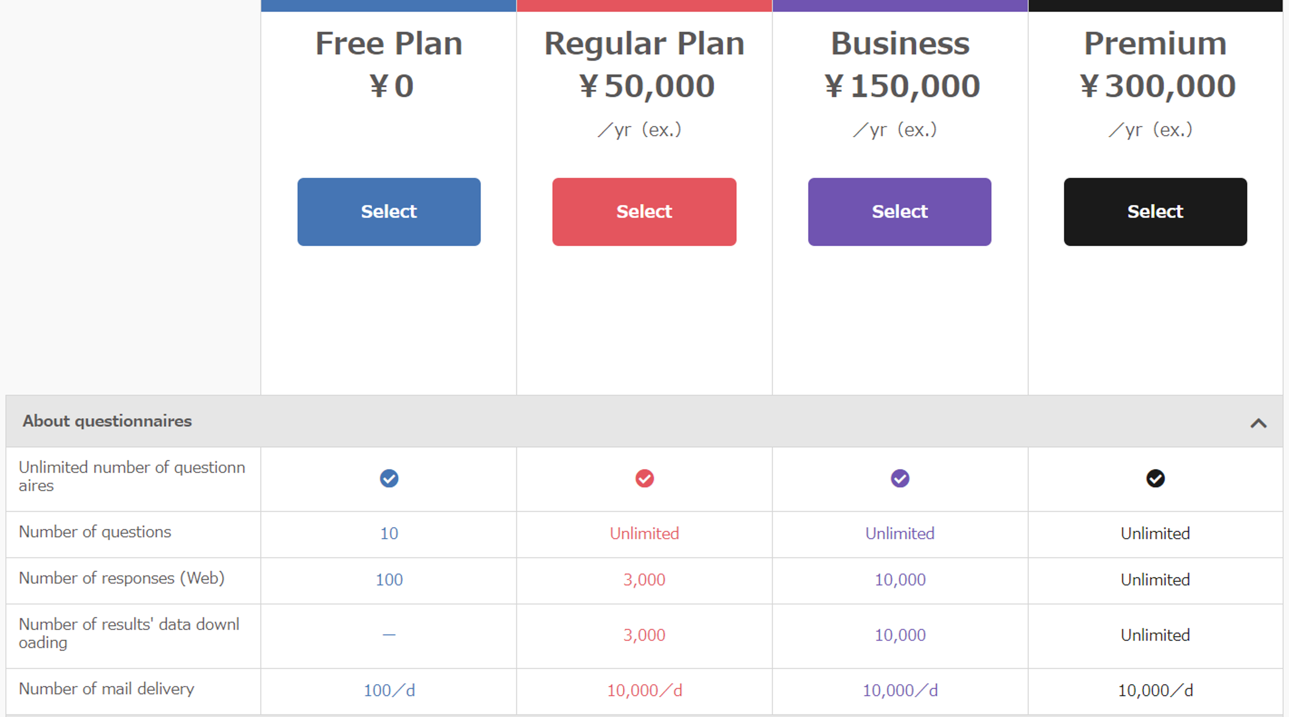Collapse the About questionnaires section chevron

point(1258,423)
